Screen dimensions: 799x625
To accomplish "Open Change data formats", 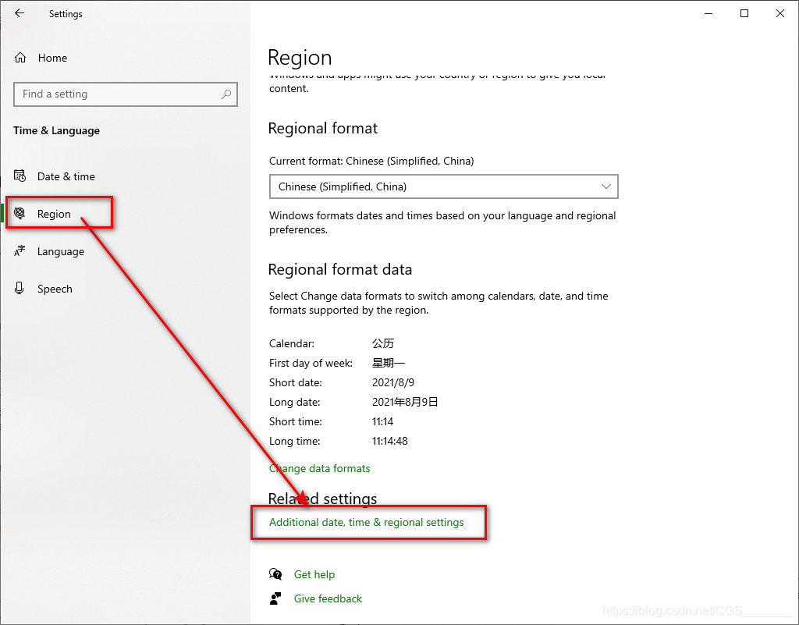I will (x=319, y=468).
